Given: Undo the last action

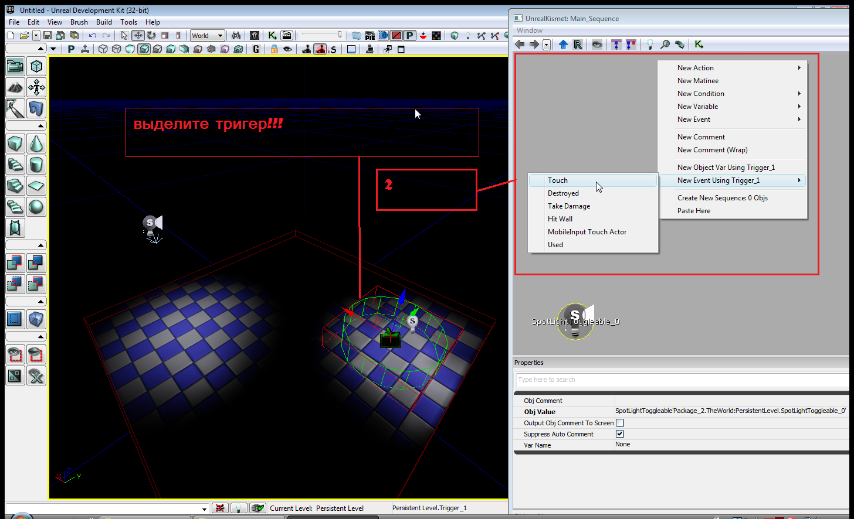Looking at the screenshot, I should (x=93, y=36).
